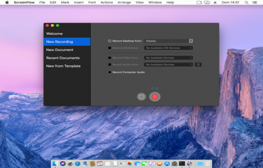Open Calendar in the Dock
Viewport: 263px width, 168px height.
pyautogui.click(x=100, y=163)
